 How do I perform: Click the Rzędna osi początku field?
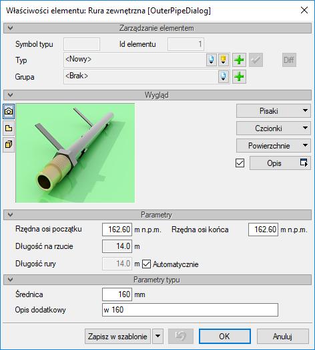click(x=117, y=230)
